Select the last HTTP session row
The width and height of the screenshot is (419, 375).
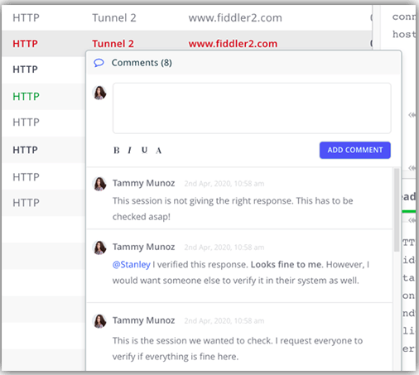[44, 203]
